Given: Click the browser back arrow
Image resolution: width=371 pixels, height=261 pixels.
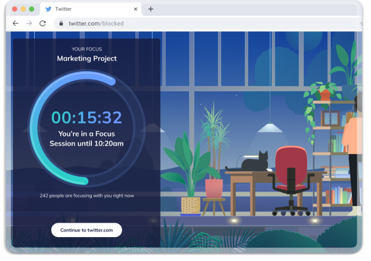Looking at the screenshot, I should click(16, 23).
